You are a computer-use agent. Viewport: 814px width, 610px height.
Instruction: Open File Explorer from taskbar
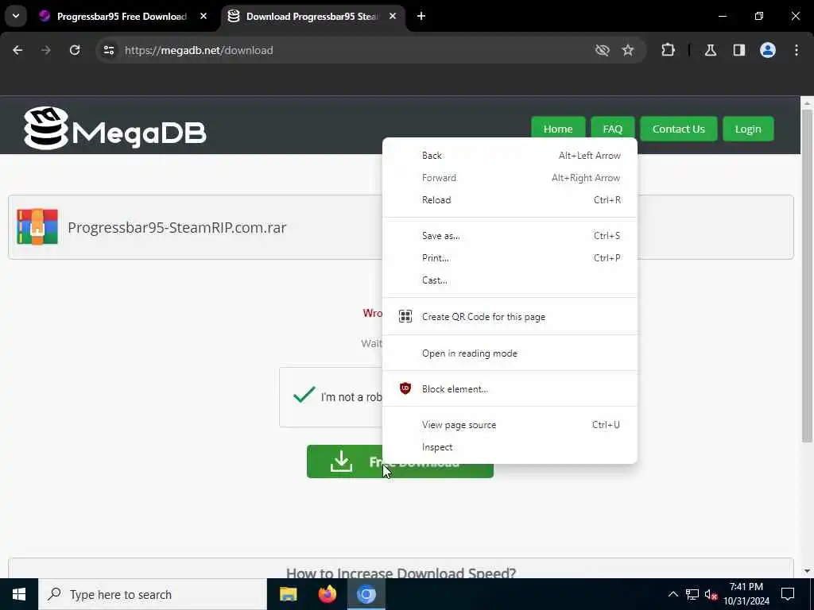tap(288, 594)
